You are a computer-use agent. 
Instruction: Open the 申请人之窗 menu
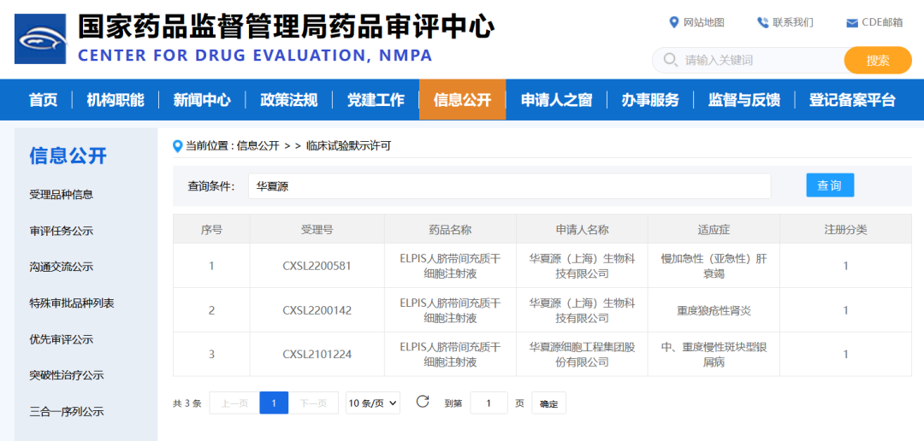tap(556, 100)
